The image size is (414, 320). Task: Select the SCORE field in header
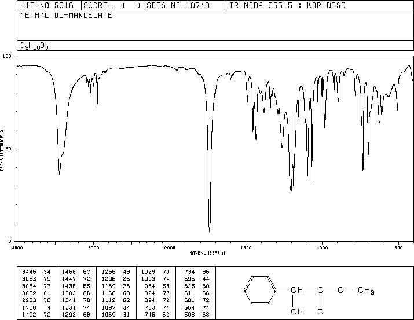pyautogui.click(x=112, y=5)
